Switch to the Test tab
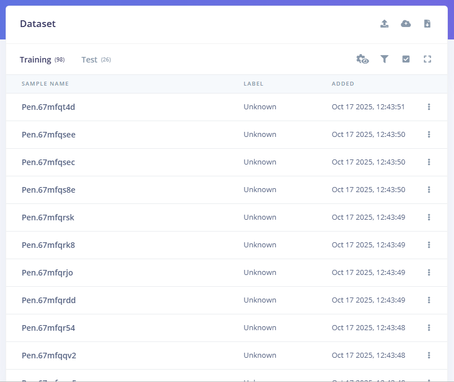Image resolution: width=454 pixels, height=382 pixels. pos(89,60)
